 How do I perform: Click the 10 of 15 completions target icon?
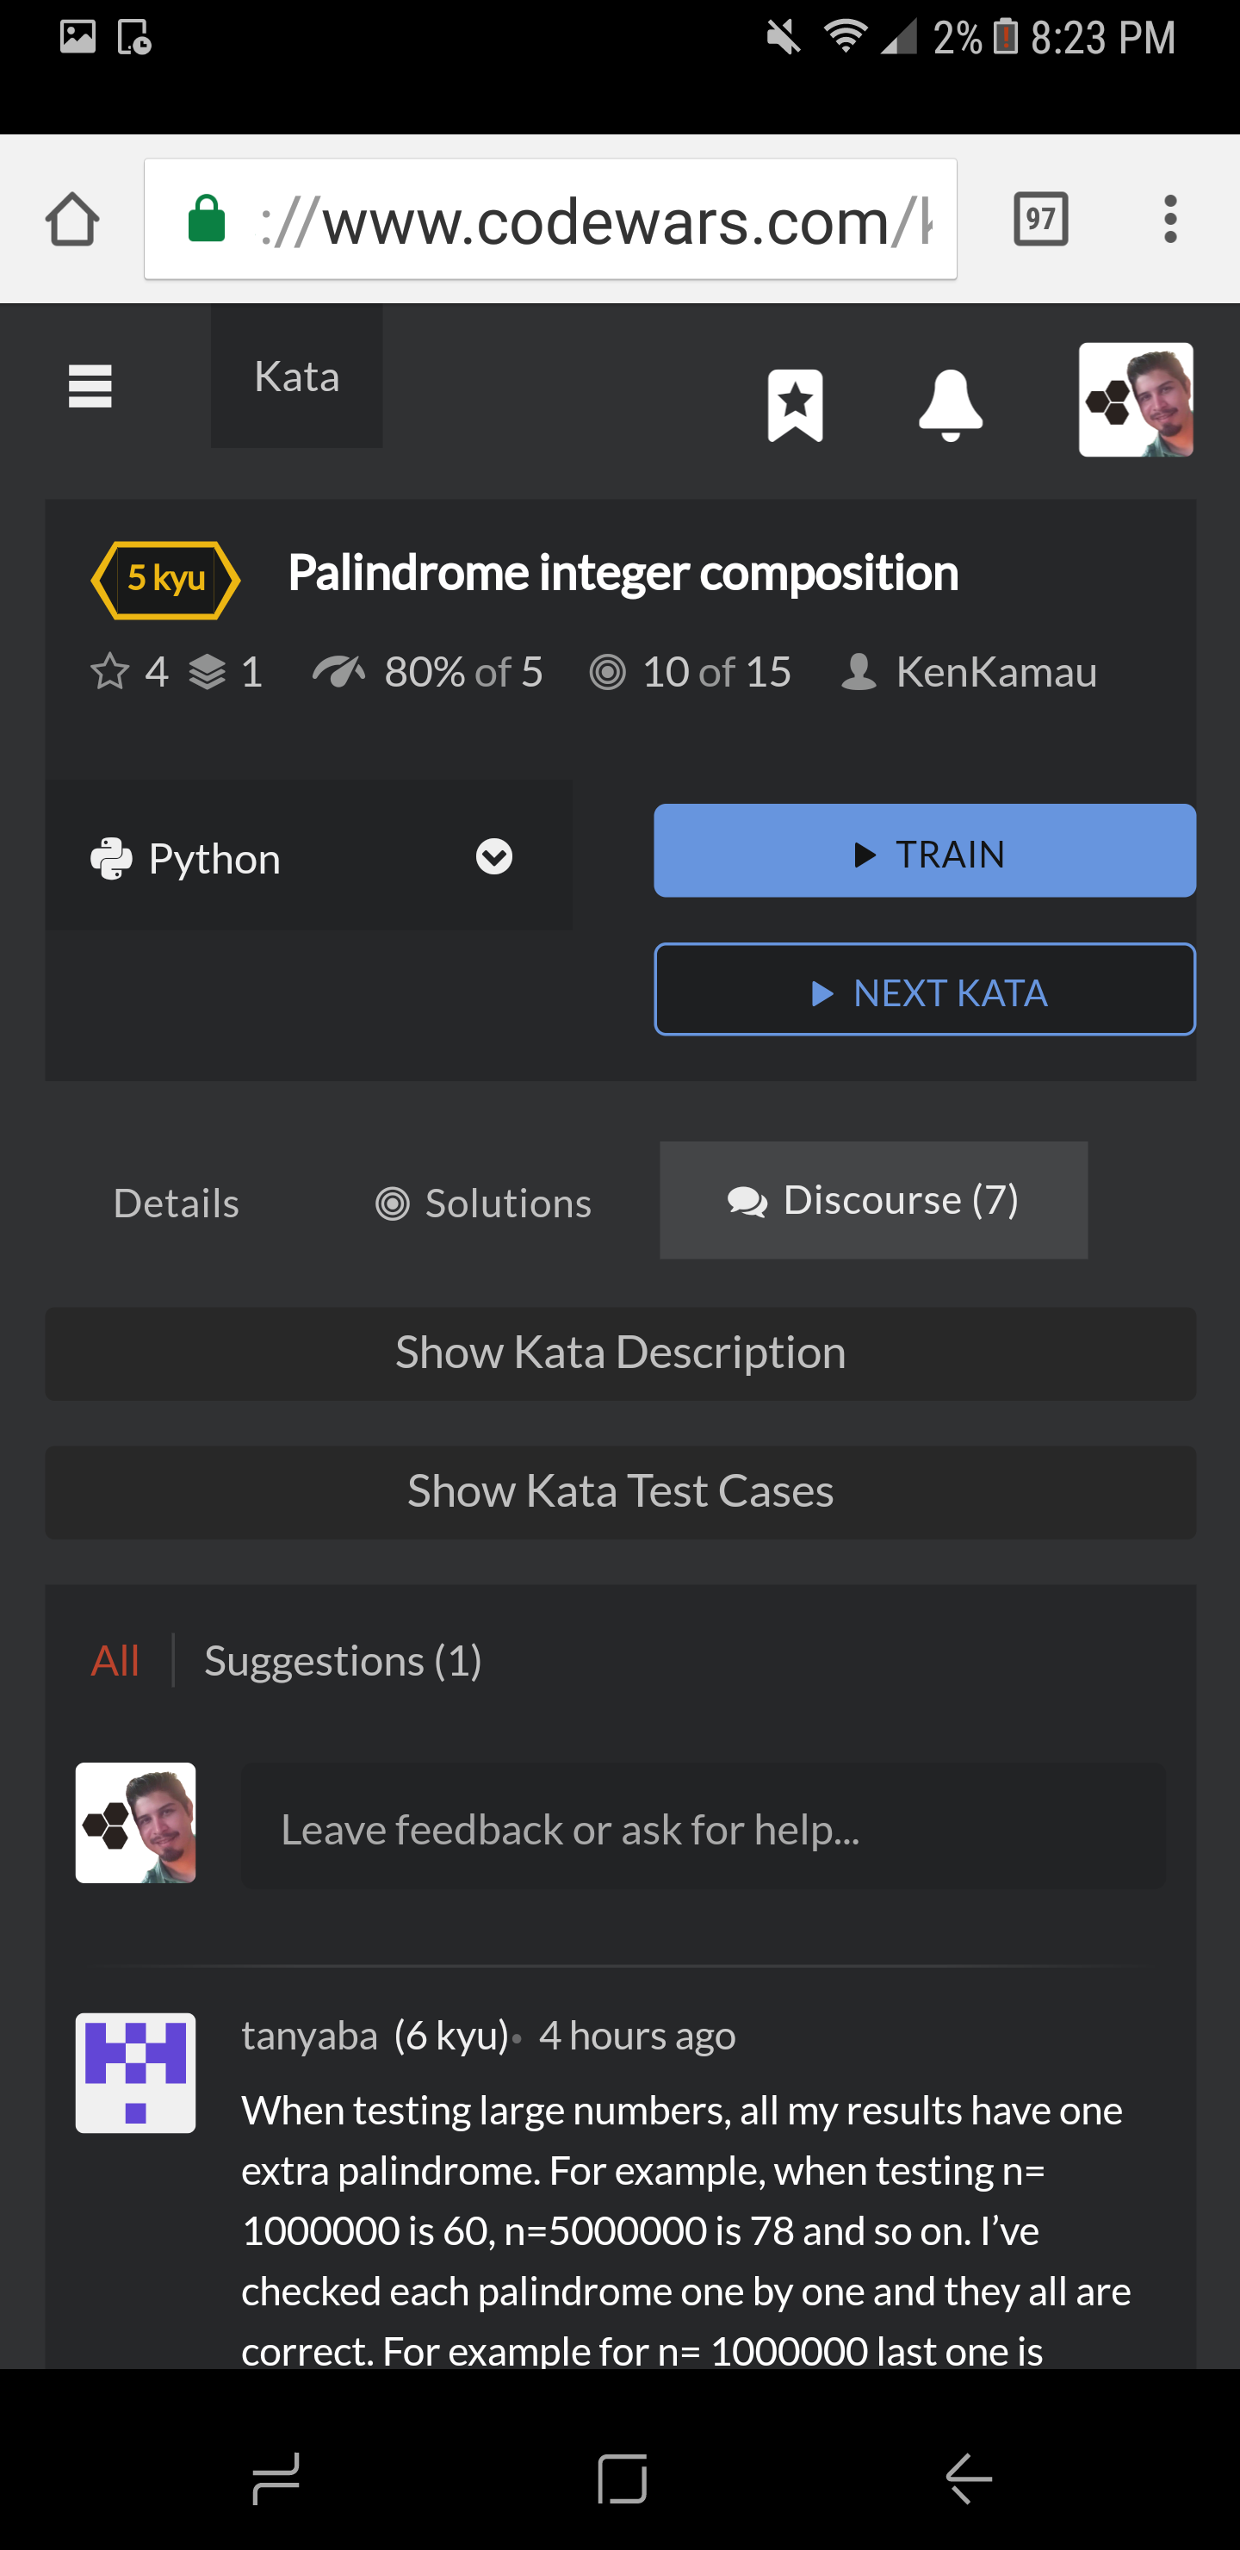tap(608, 673)
